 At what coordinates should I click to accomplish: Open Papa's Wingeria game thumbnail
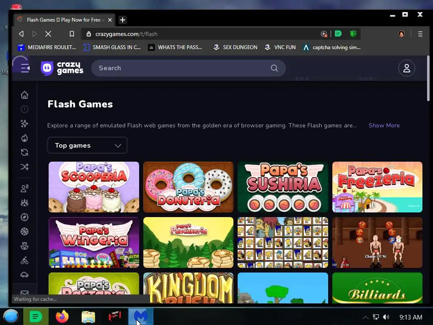click(x=94, y=242)
